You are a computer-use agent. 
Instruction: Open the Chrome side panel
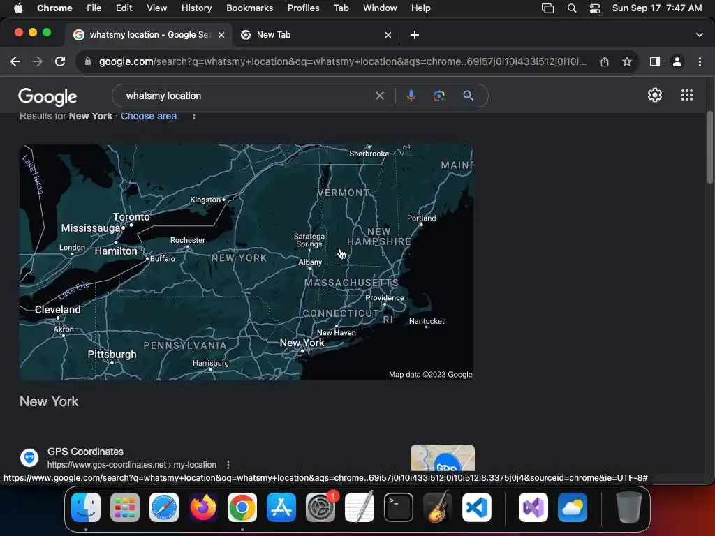(x=655, y=61)
